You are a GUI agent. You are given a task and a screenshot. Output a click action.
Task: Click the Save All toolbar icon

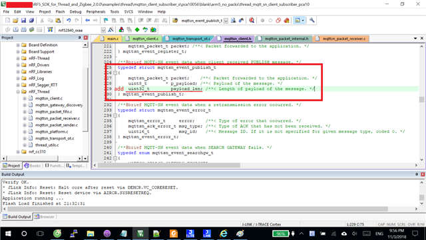[x=31, y=21]
